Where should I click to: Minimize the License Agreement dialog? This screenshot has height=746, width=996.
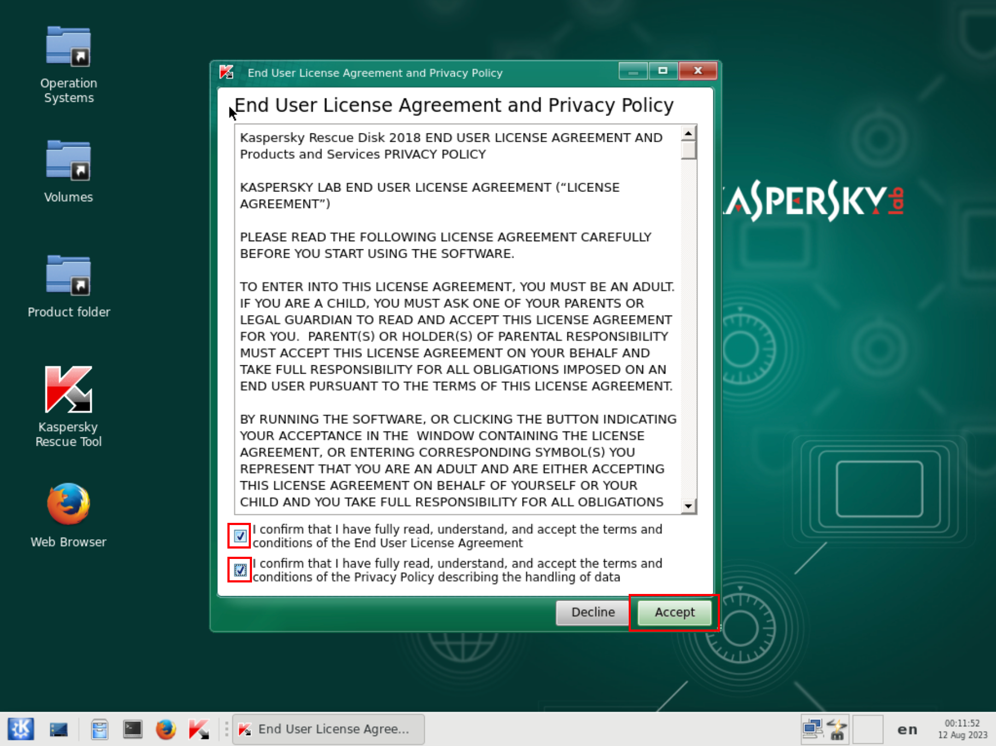pos(634,71)
